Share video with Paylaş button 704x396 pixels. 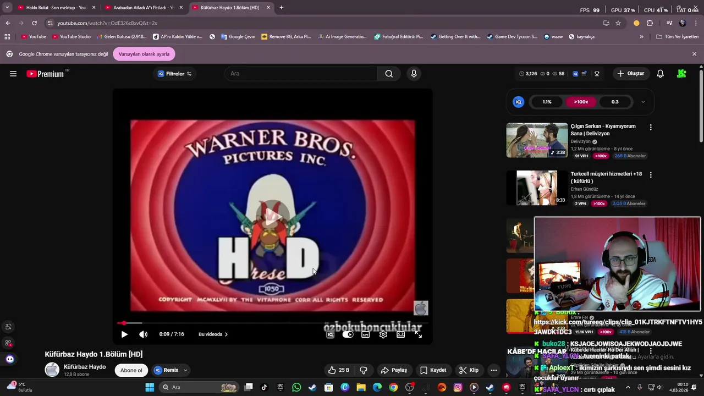point(394,370)
